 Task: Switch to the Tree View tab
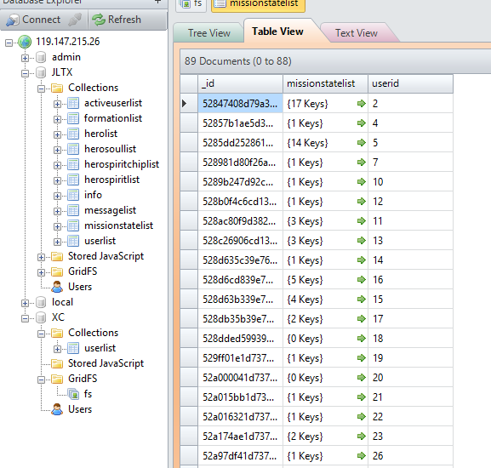pyautogui.click(x=208, y=33)
